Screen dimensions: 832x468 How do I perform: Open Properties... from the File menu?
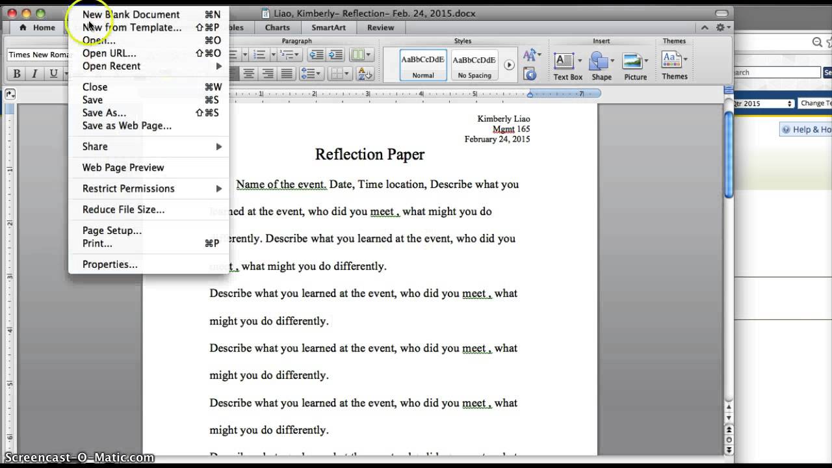coord(149,265)
